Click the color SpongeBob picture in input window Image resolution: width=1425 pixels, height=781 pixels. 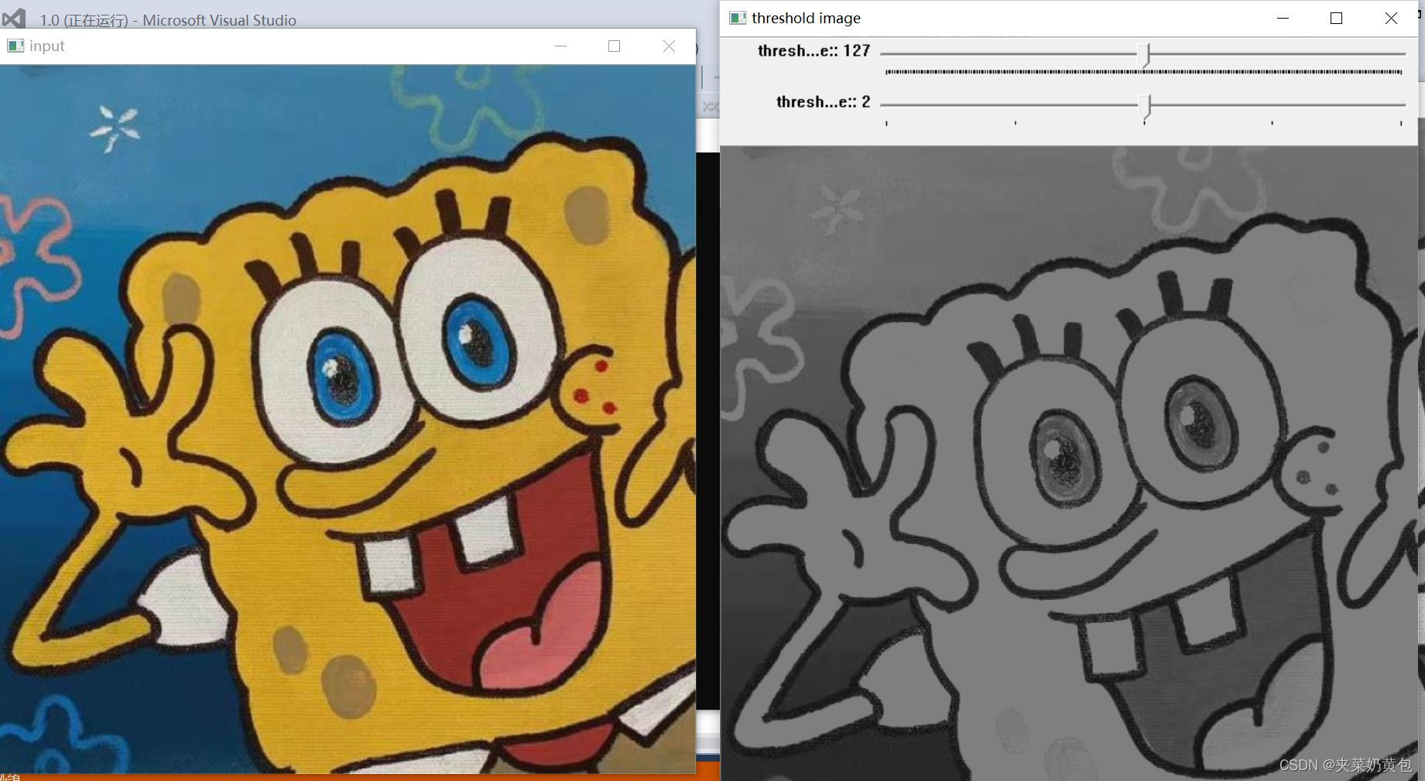[x=348, y=419]
